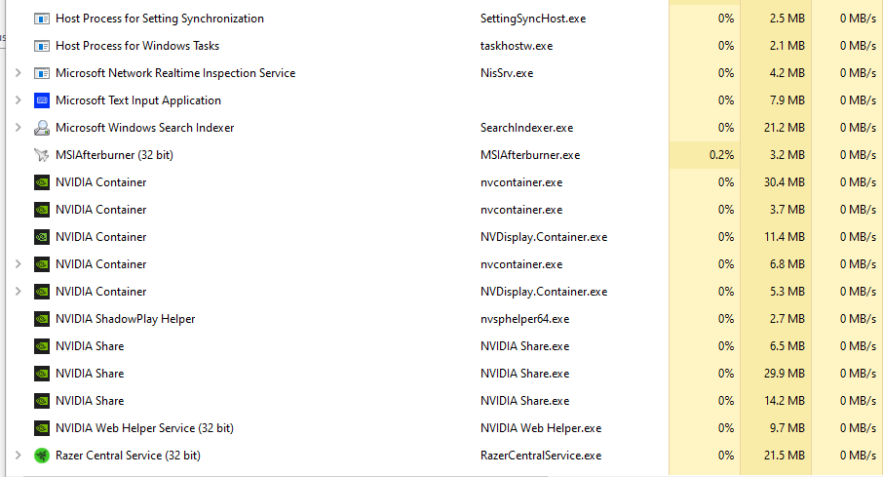The image size is (883, 477).
Task: Select the NVIDIA ShadowPlay Helper process name
Action: [125, 319]
